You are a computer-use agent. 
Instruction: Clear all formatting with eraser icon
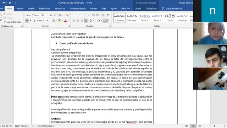click(x=67, y=15)
